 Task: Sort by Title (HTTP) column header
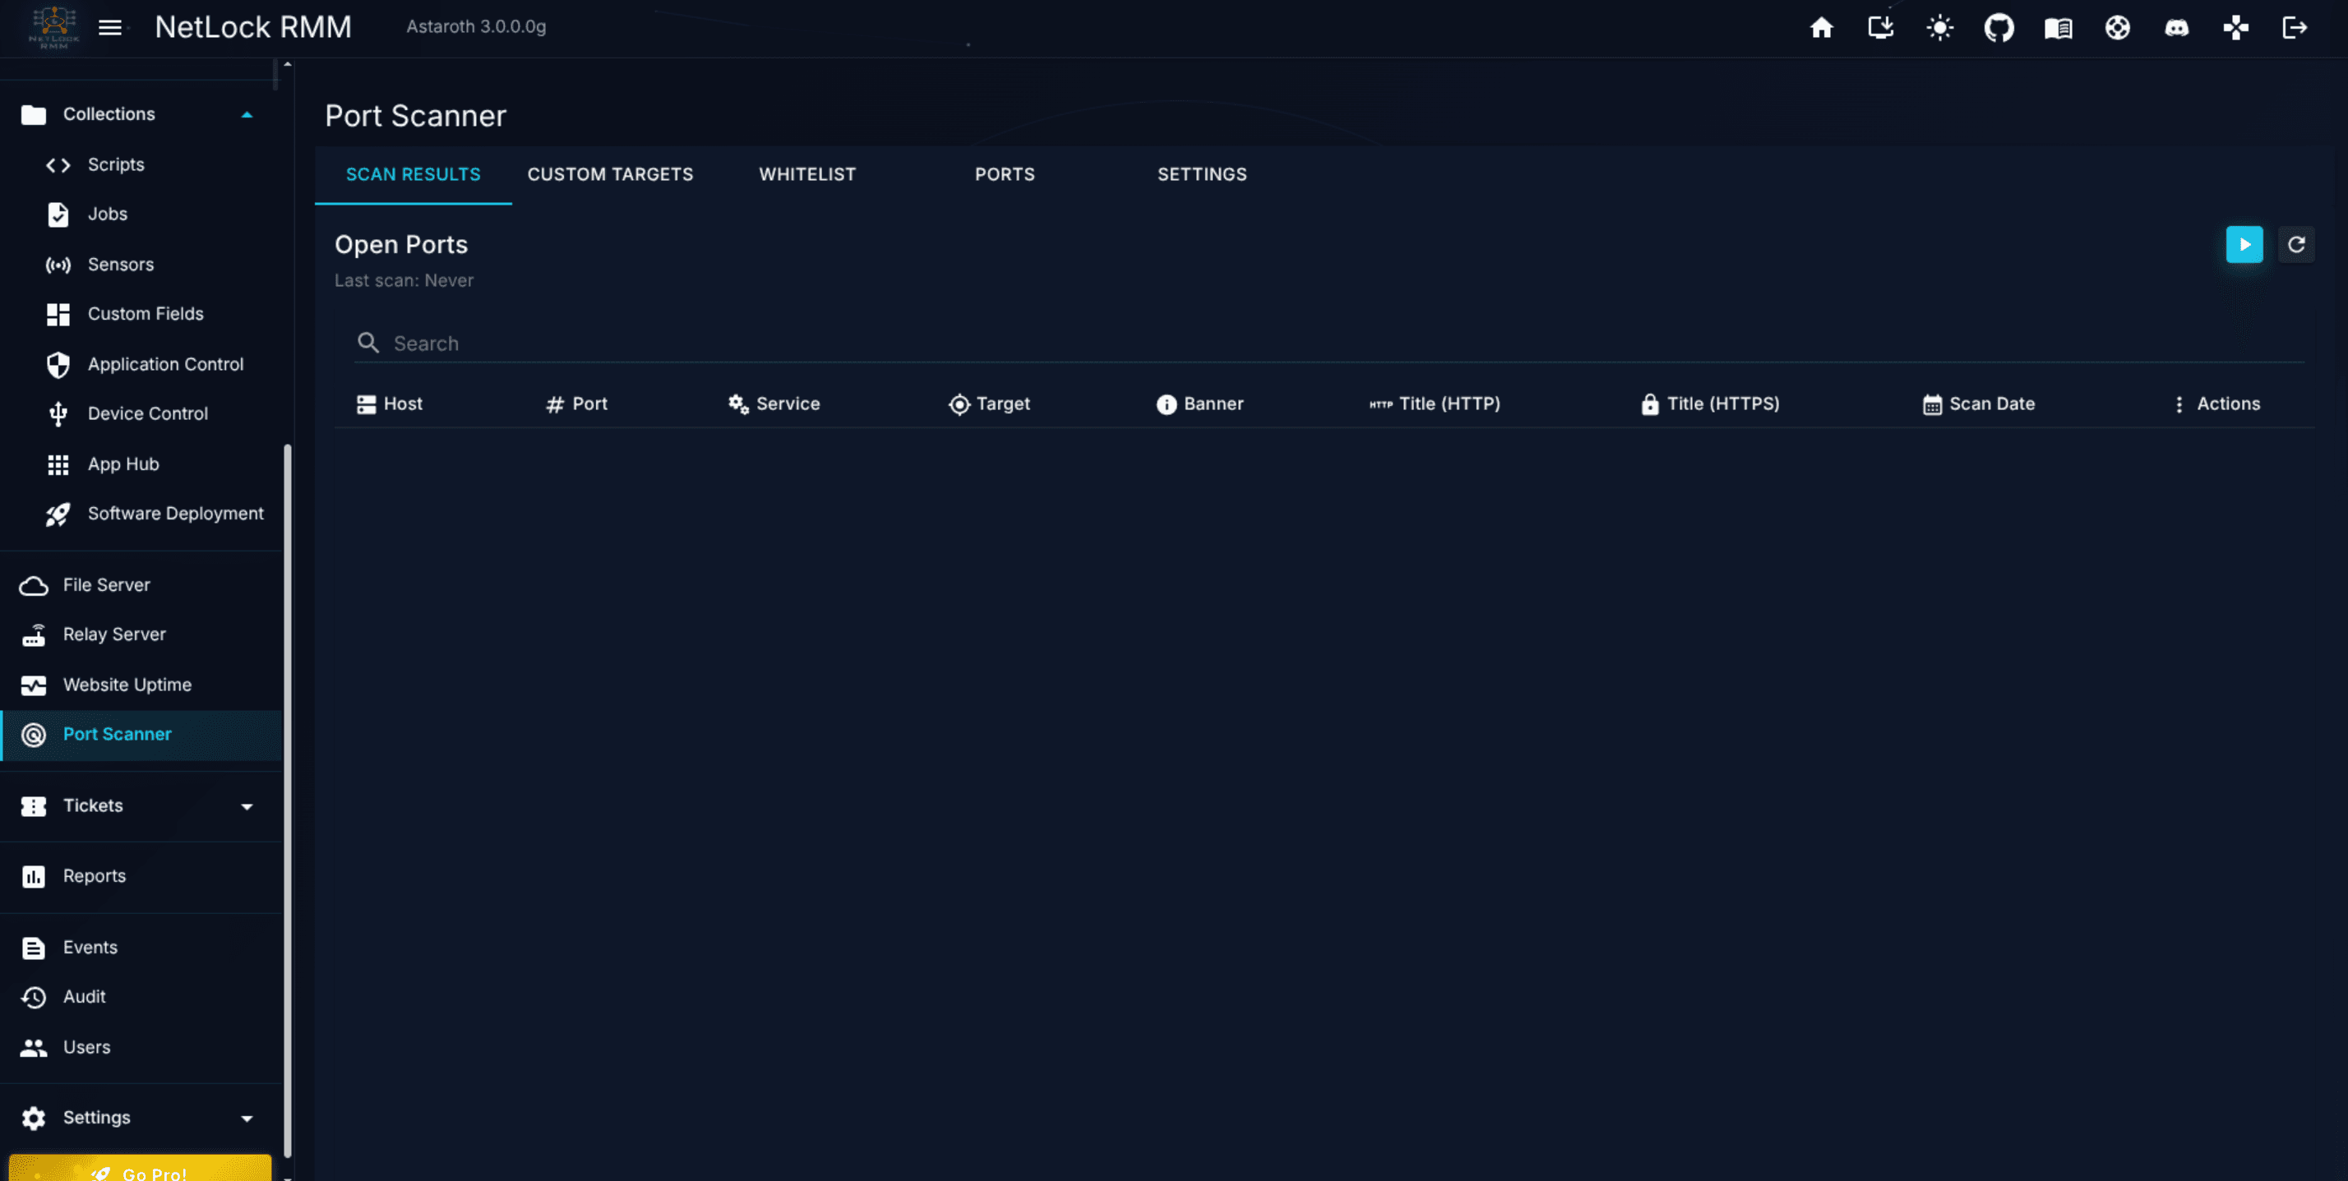pos(1435,404)
